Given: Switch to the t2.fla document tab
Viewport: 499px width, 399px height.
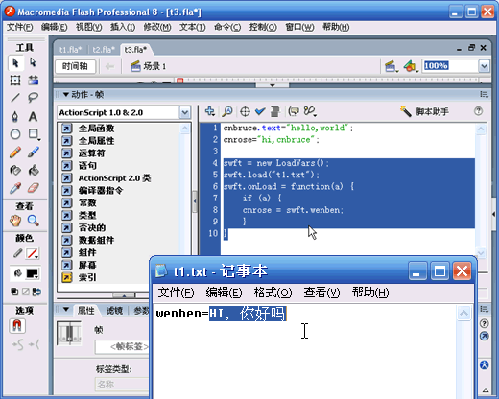Looking at the screenshot, I should pos(104,50).
